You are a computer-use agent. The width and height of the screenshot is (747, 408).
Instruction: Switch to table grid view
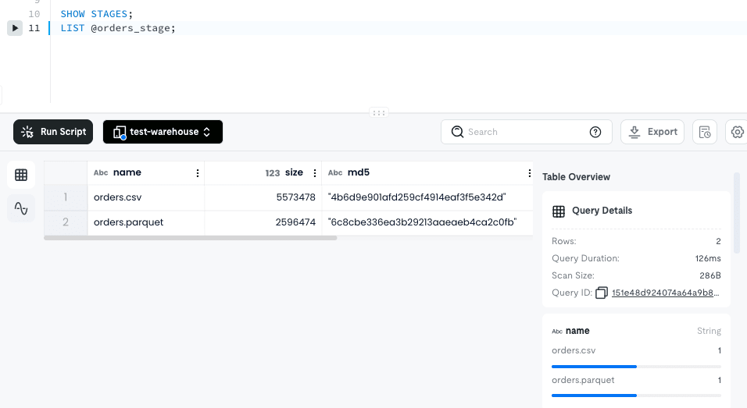coord(21,175)
